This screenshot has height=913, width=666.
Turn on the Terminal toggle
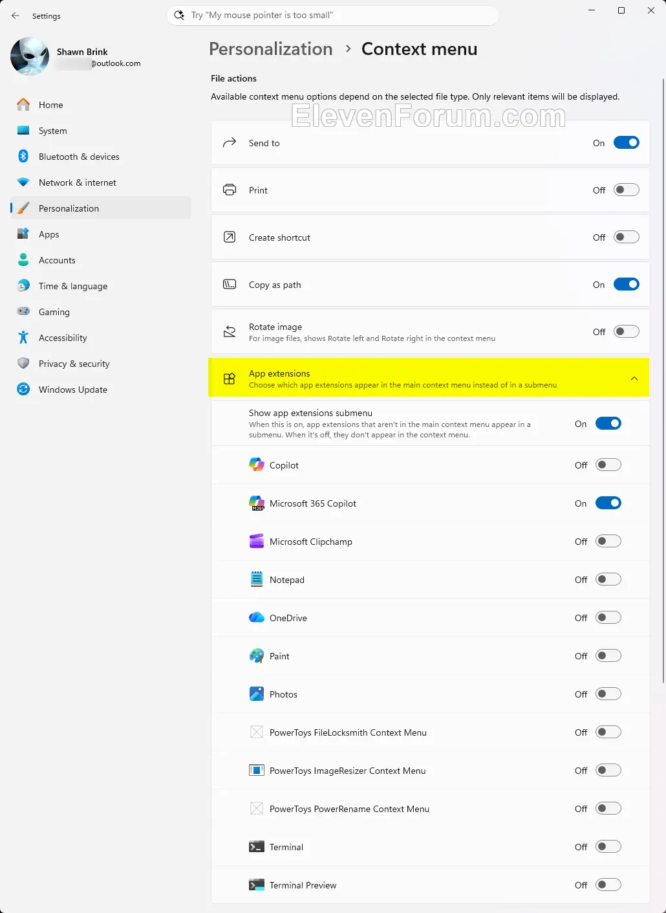tap(608, 846)
